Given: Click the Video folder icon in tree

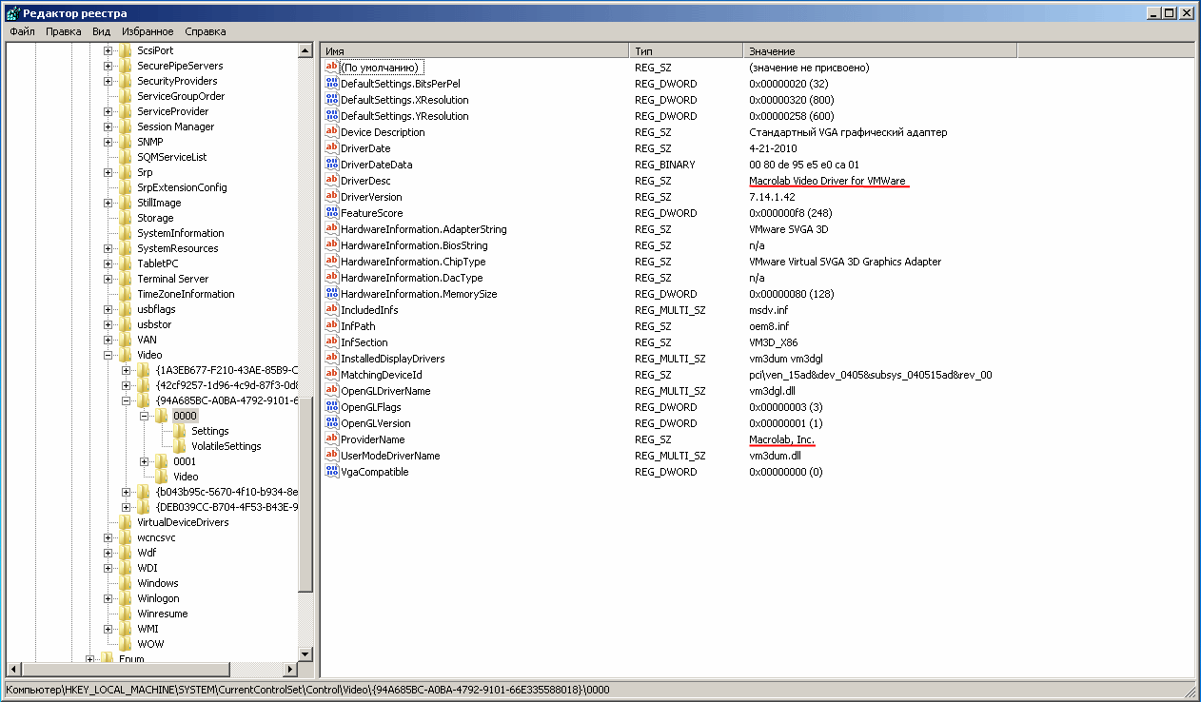Looking at the screenshot, I should tap(126, 355).
